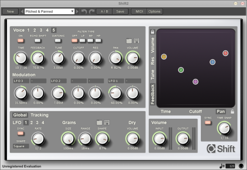The image size is (247, 170).
Task: Click the MIDI connector icon in status bar
Action: click(241, 166)
